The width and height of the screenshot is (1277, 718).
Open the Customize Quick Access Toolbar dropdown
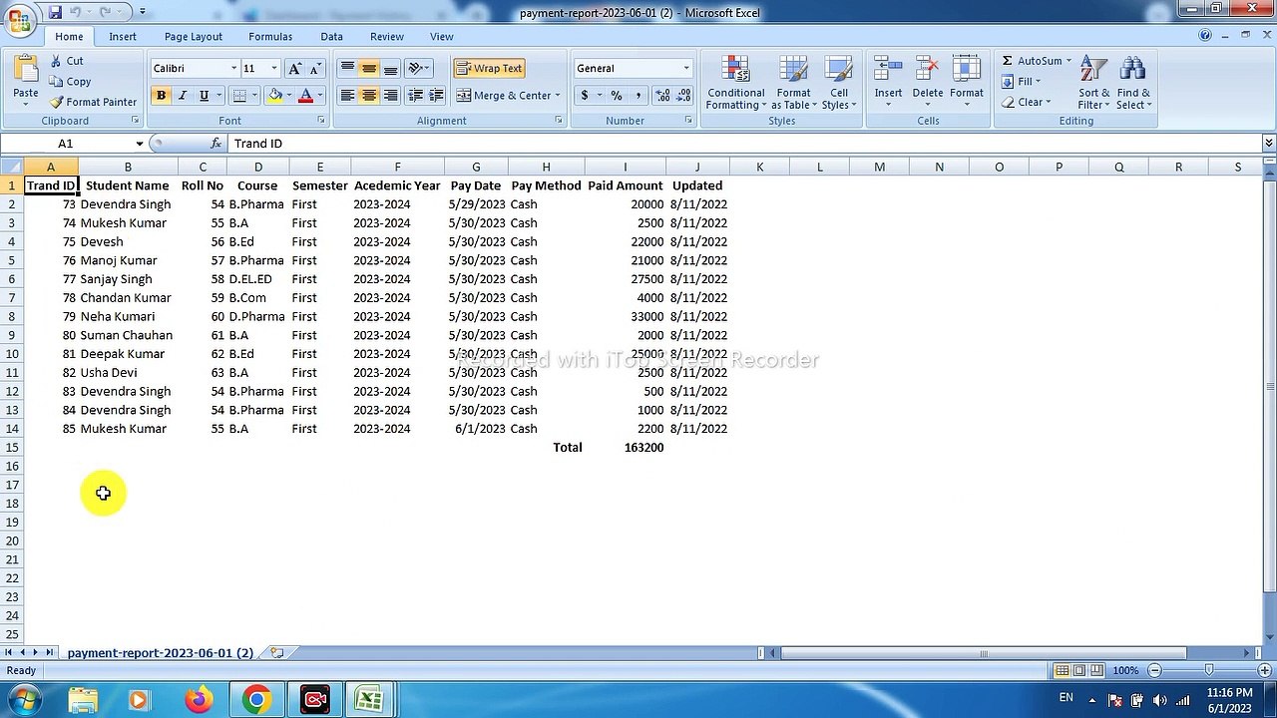point(143,12)
